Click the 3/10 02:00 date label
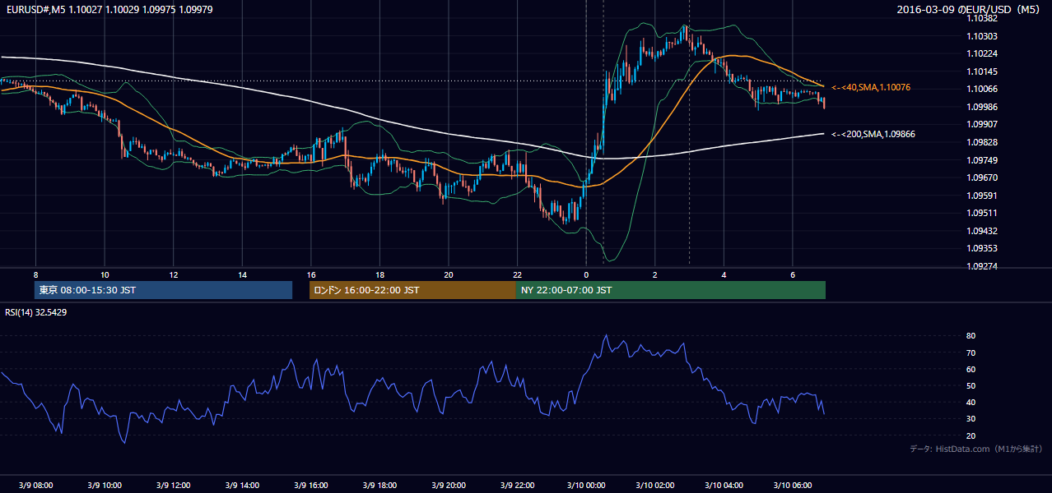Viewport: 1052px width, 493px height. tap(654, 485)
